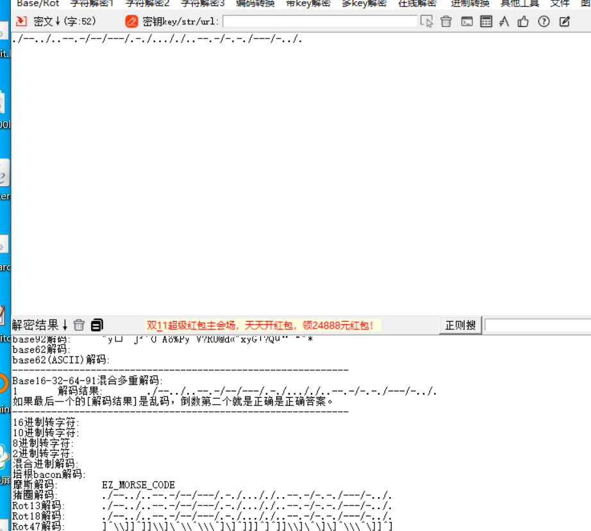Open help via the question mark icon
591x531 pixels.
pos(543,21)
